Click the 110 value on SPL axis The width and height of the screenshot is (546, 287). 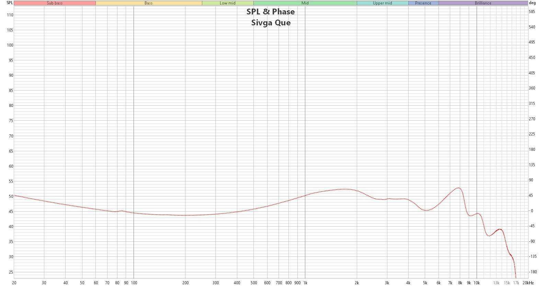(x=10, y=15)
